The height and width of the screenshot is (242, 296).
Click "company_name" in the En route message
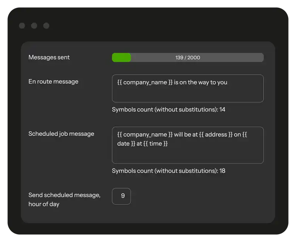point(145,82)
